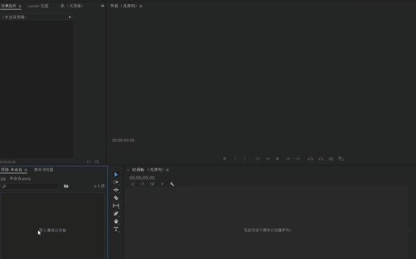Click the play-audio icon in Effect Controls footer
Image resolution: width=416 pixels, height=259 pixels.
89,162
